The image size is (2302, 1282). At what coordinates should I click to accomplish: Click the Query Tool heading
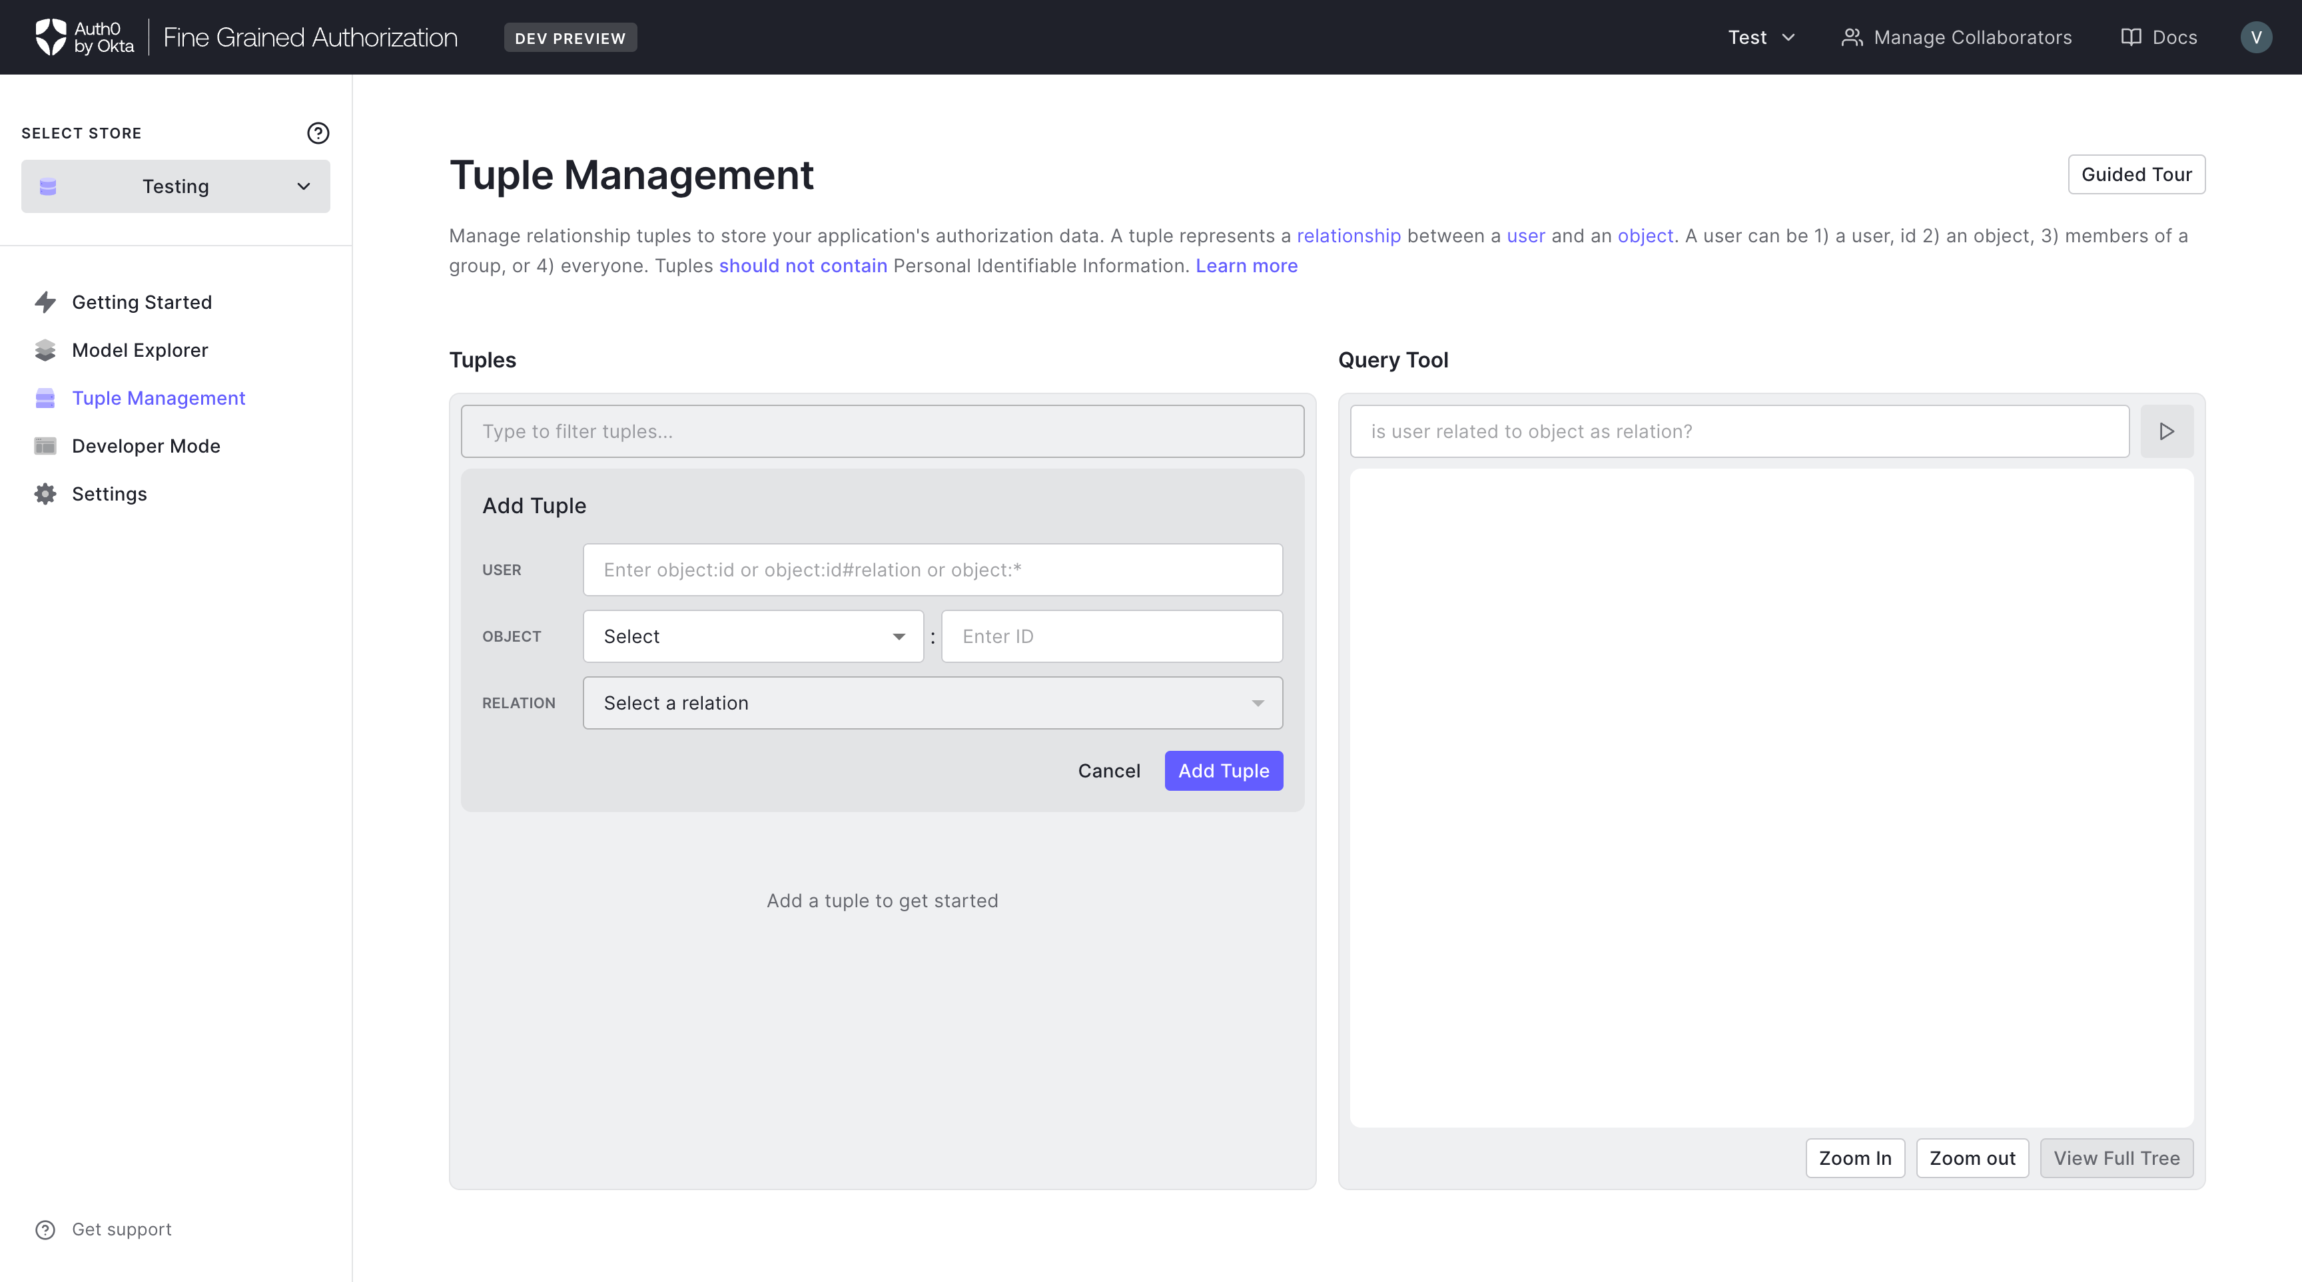(x=1393, y=360)
